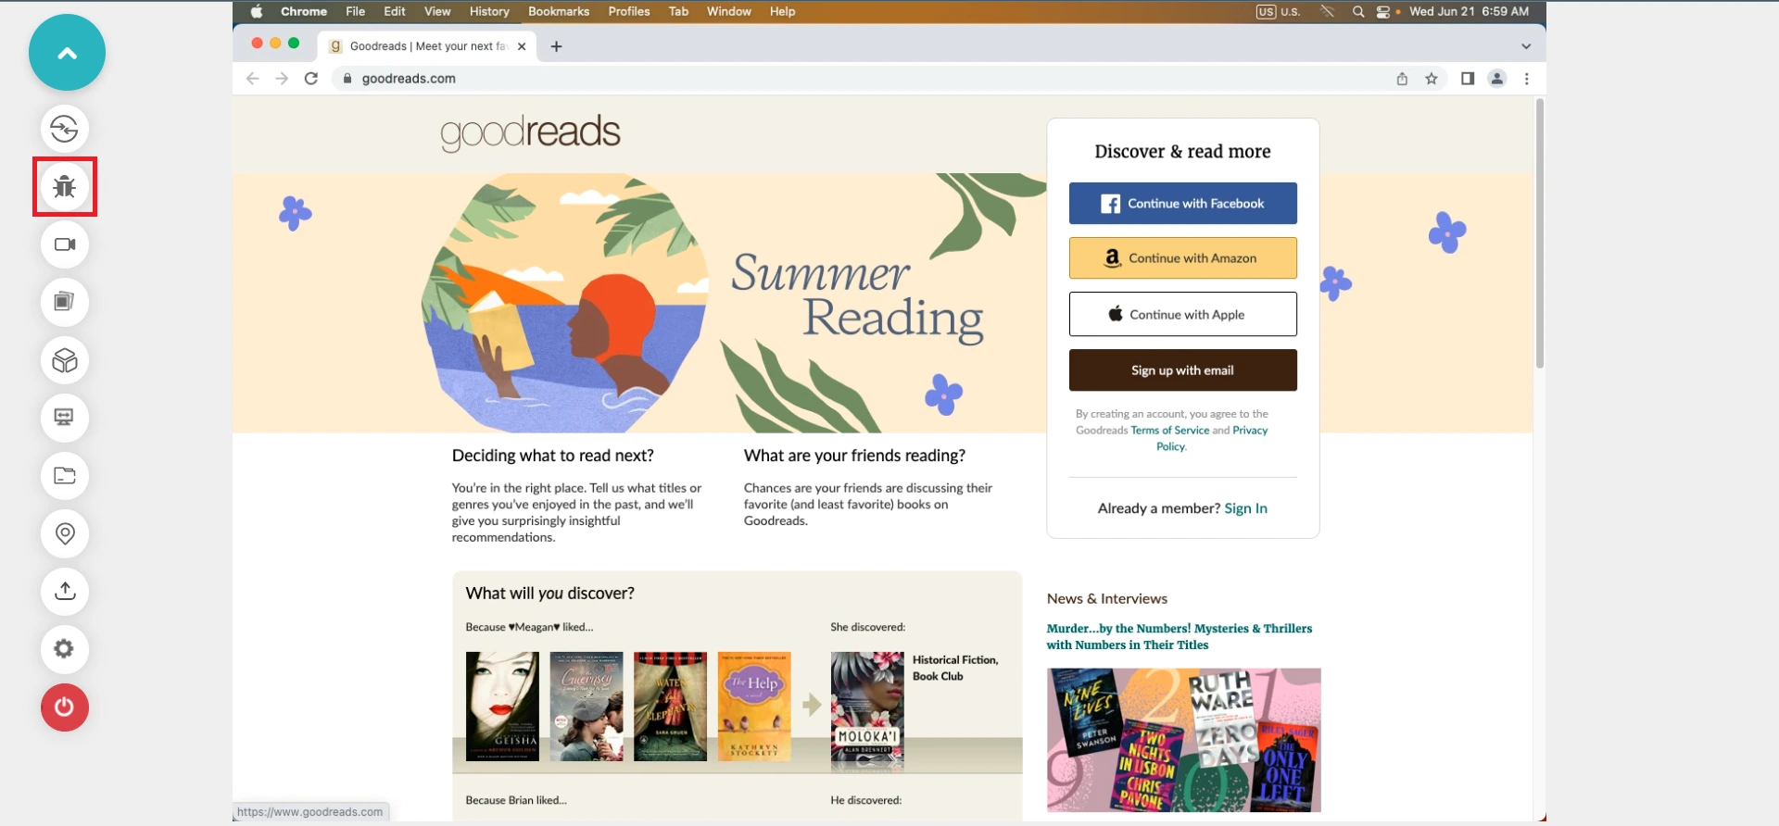Image resolution: width=1779 pixels, height=826 pixels.
Task: Open the Bookmarks menu in menu bar
Action: [x=558, y=11]
